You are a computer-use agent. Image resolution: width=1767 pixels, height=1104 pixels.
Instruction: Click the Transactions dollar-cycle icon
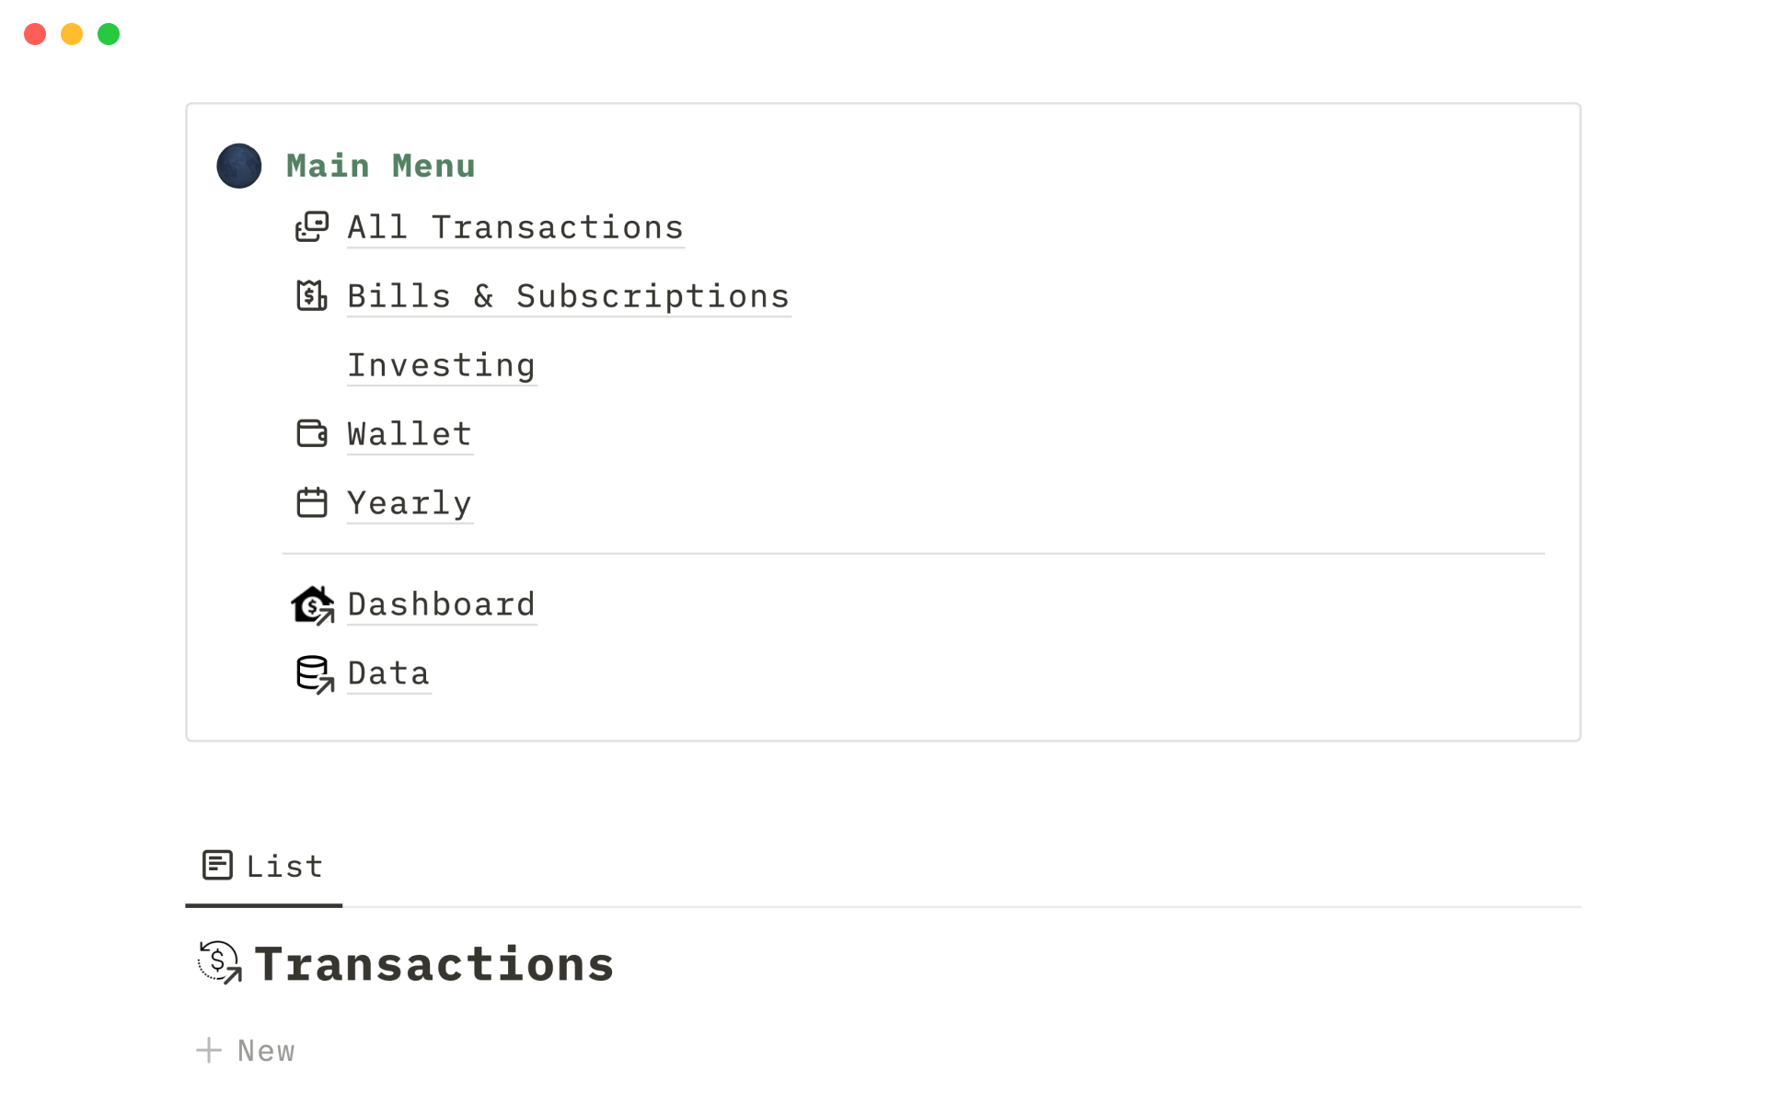[219, 962]
